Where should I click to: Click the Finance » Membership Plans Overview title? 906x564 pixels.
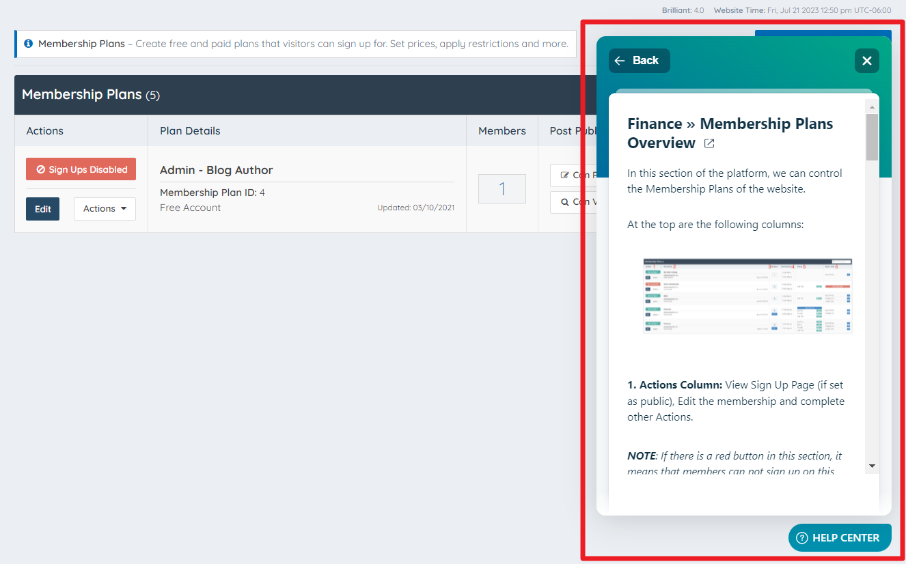pyautogui.click(x=730, y=133)
